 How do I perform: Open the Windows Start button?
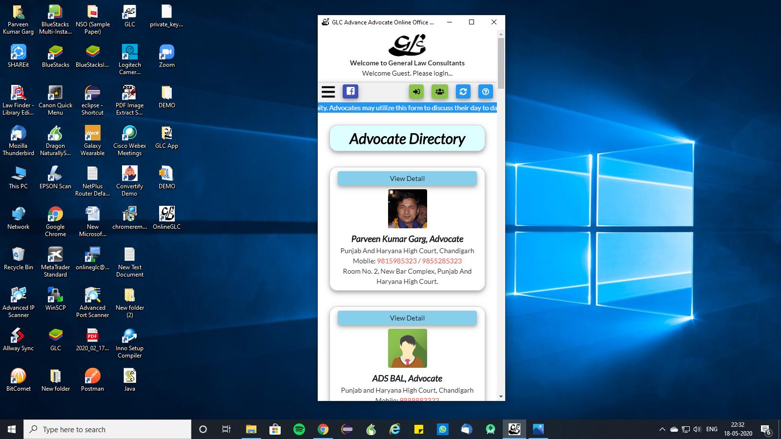point(12,429)
